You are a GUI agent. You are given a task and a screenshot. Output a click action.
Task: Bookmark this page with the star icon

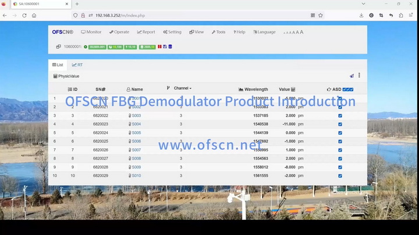click(x=321, y=16)
